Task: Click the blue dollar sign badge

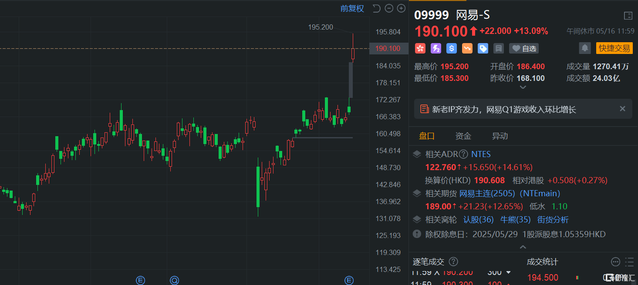Action: coord(452,48)
